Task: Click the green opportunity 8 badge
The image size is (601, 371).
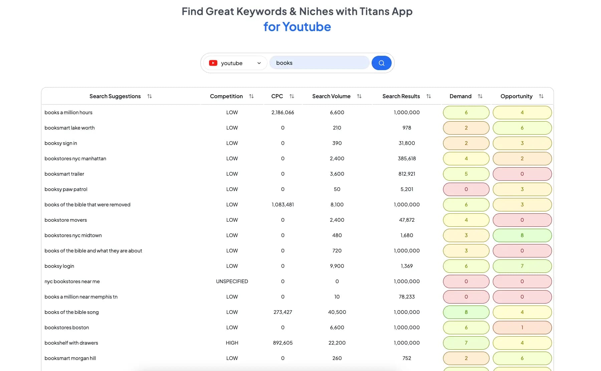Action: click(522, 235)
